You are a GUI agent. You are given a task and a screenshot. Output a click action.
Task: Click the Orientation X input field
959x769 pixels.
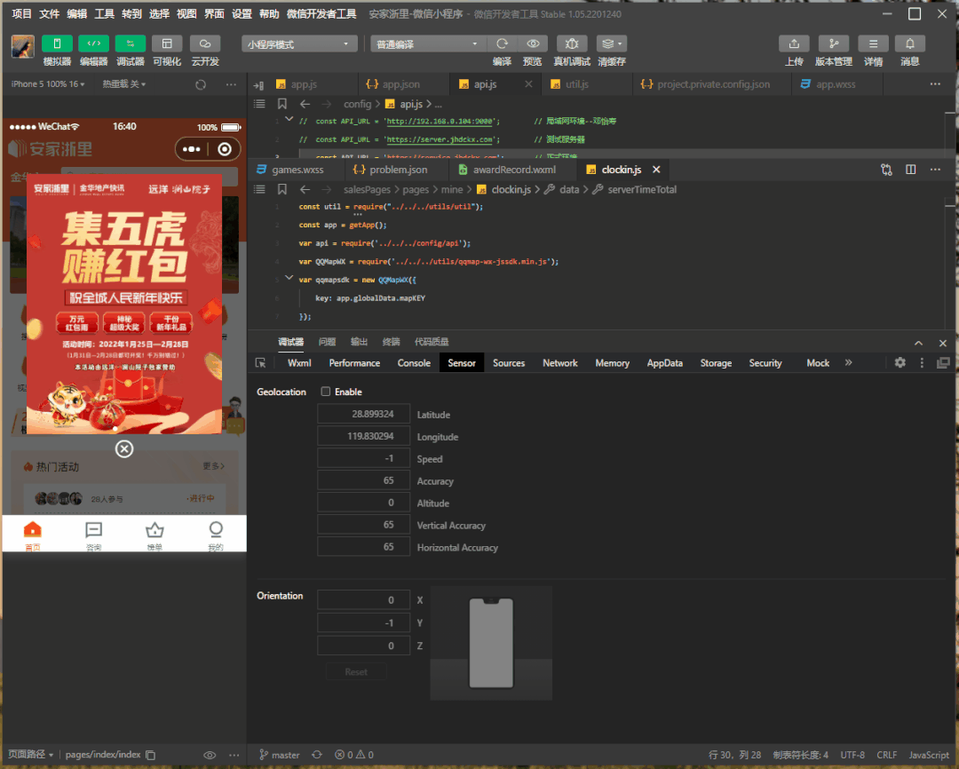tap(363, 600)
